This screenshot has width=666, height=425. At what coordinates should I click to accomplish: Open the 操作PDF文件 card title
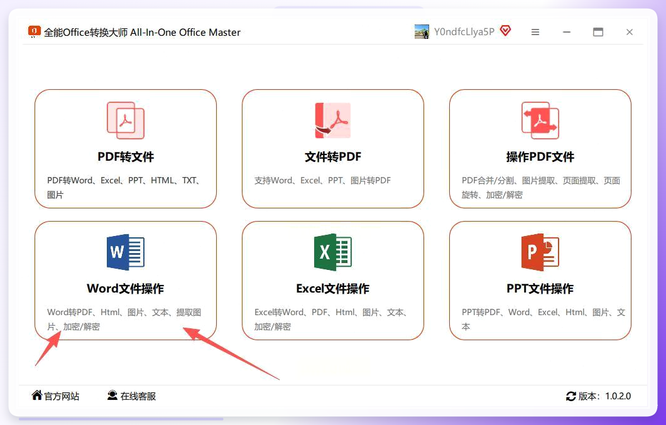pyautogui.click(x=540, y=157)
